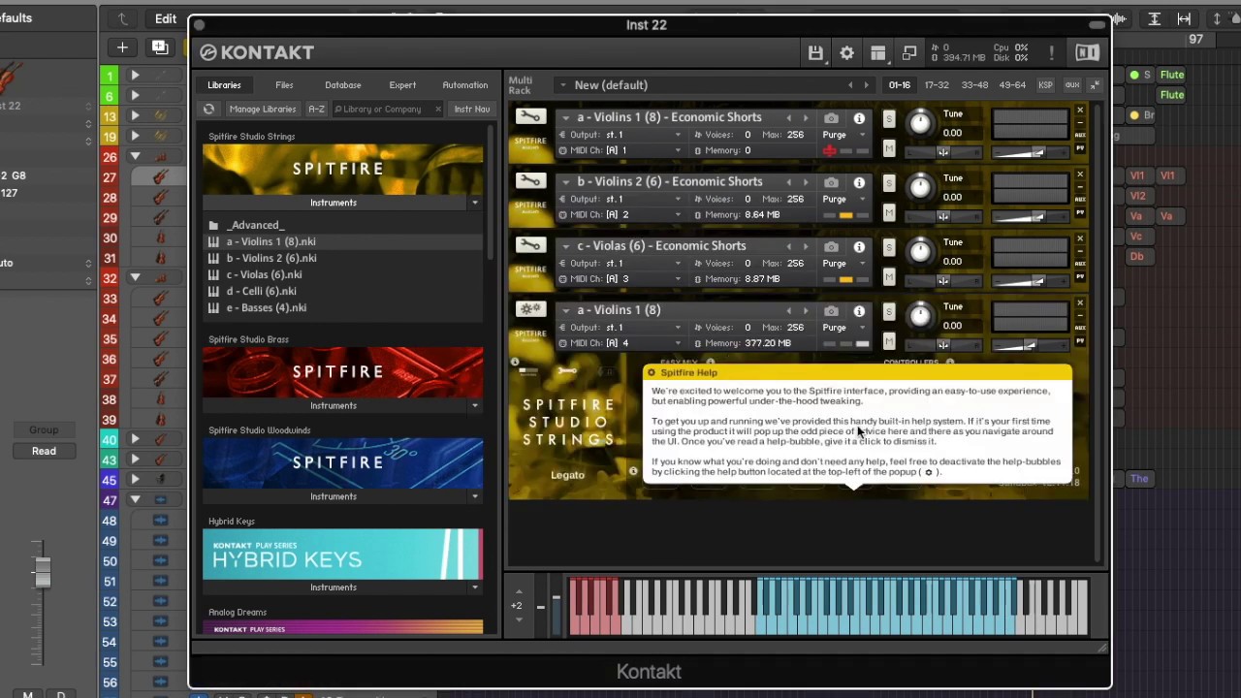Toggle the KSP multi script button
Image resolution: width=1241 pixels, height=698 pixels.
(1045, 85)
